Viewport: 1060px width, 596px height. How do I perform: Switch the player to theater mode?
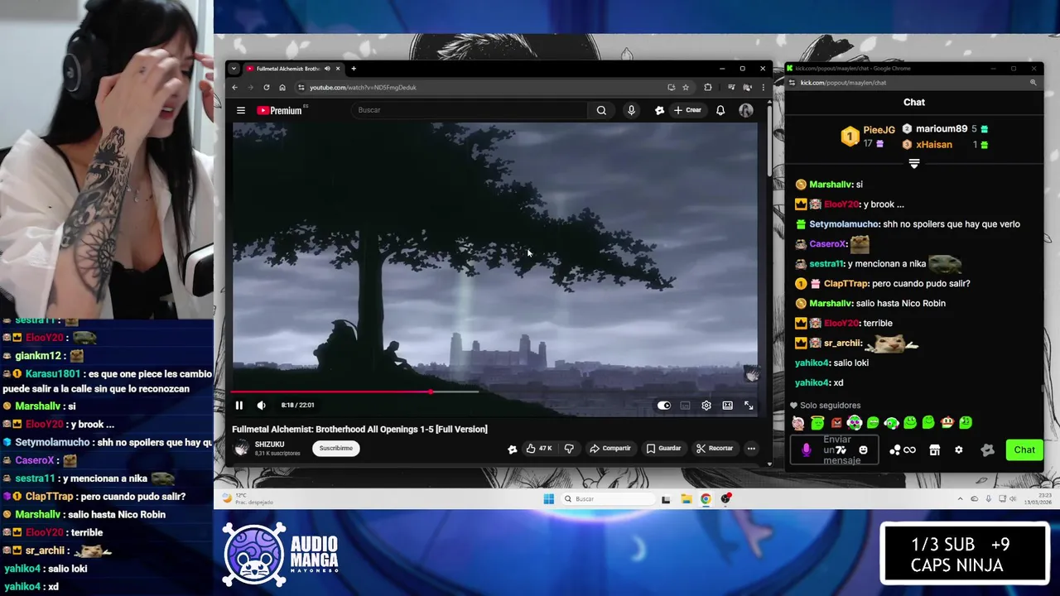pos(727,406)
